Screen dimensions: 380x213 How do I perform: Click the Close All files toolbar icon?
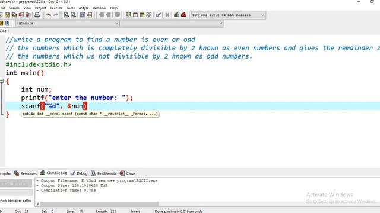pyautogui.click(x=28, y=15)
